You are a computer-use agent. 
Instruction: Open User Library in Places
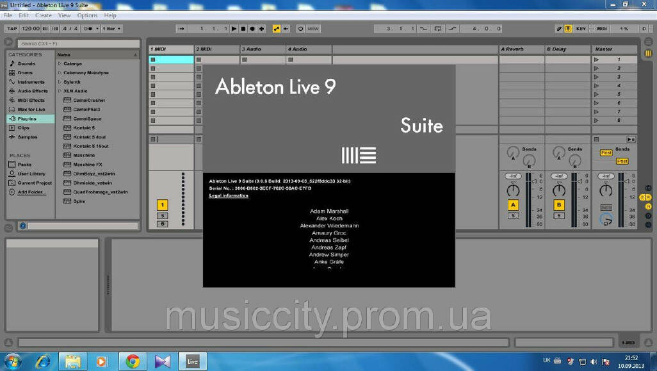(30, 174)
